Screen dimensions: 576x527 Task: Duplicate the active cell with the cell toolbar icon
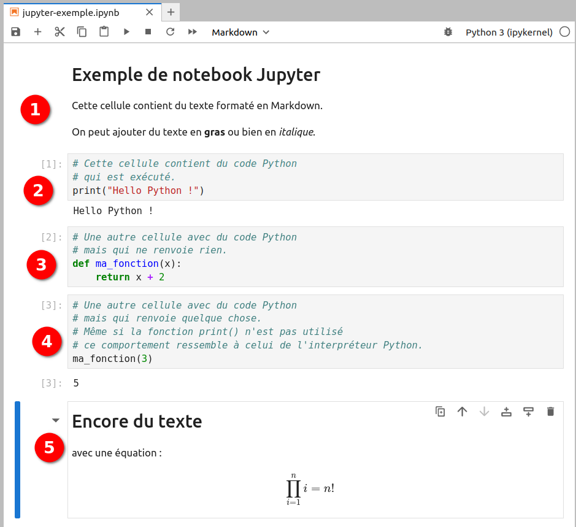tap(440, 412)
